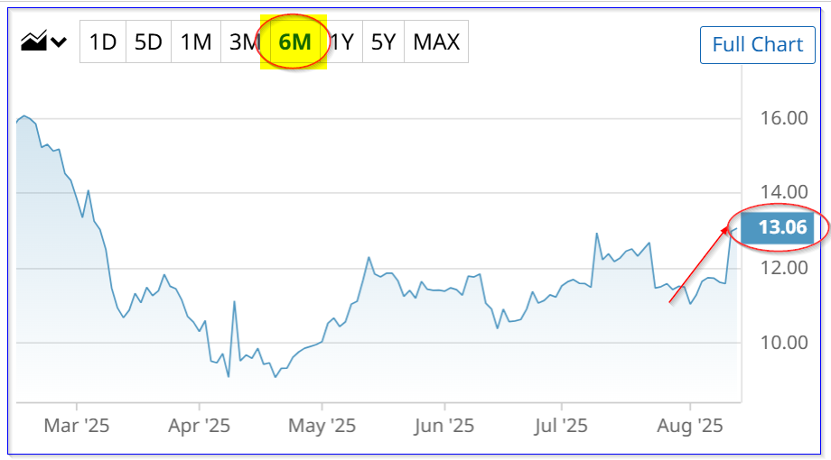The height and width of the screenshot is (460, 831).
Task: Click the May '25 date label
Action: pyautogui.click(x=322, y=426)
